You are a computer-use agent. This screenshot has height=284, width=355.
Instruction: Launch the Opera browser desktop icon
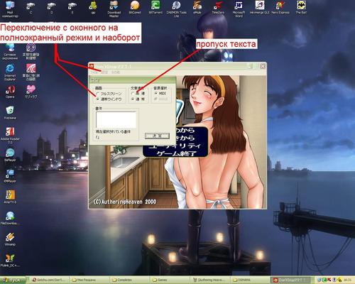pos(10,92)
